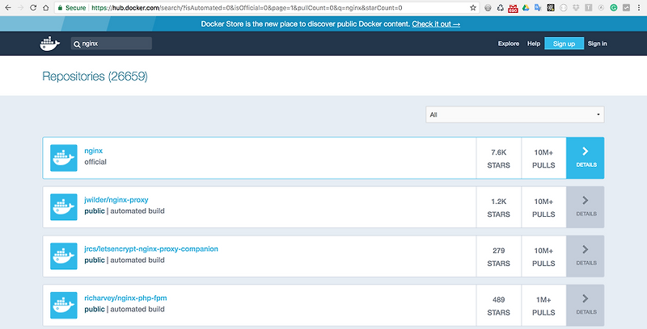Click the Sign in link
The width and height of the screenshot is (647, 329).
click(x=597, y=44)
